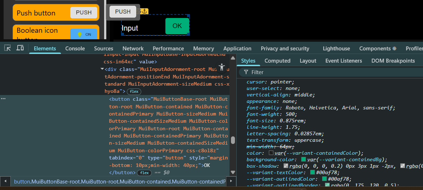
Task: Switch to the Computed styles tab
Action: 277,61
